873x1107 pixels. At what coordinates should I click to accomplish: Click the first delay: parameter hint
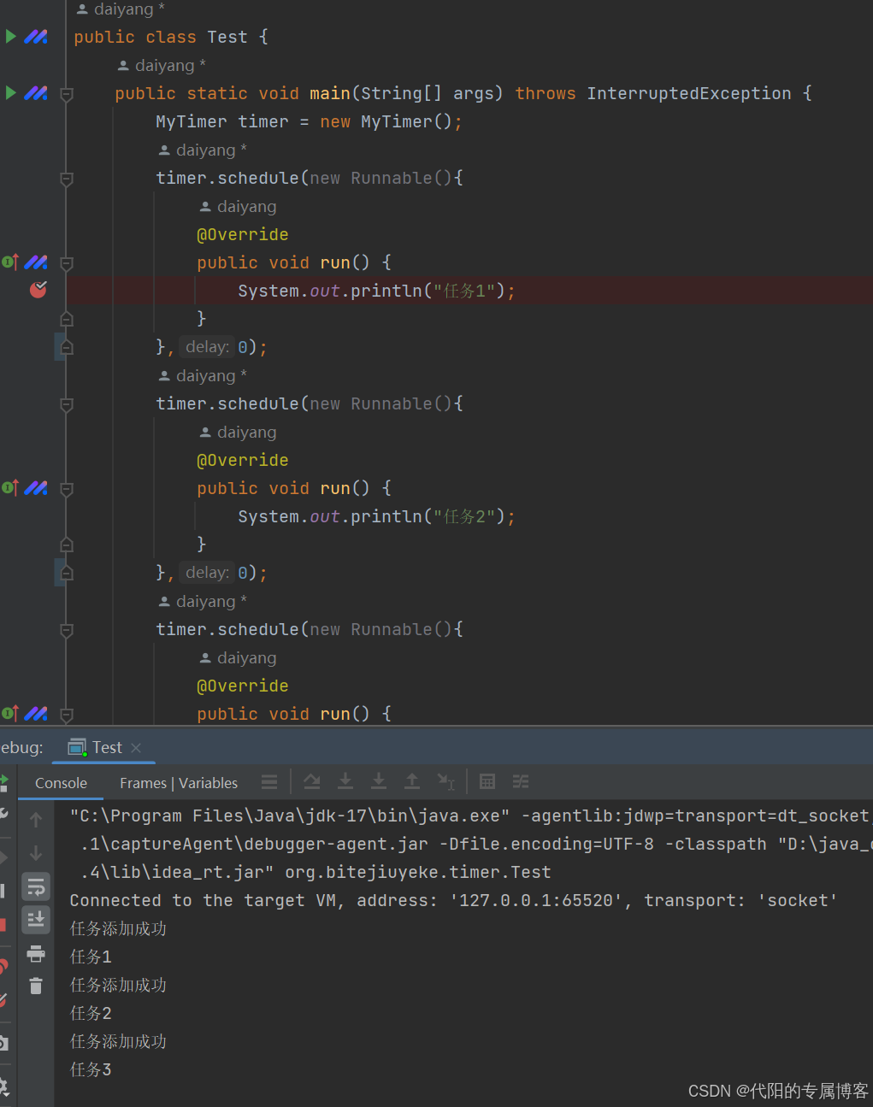click(x=207, y=347)
